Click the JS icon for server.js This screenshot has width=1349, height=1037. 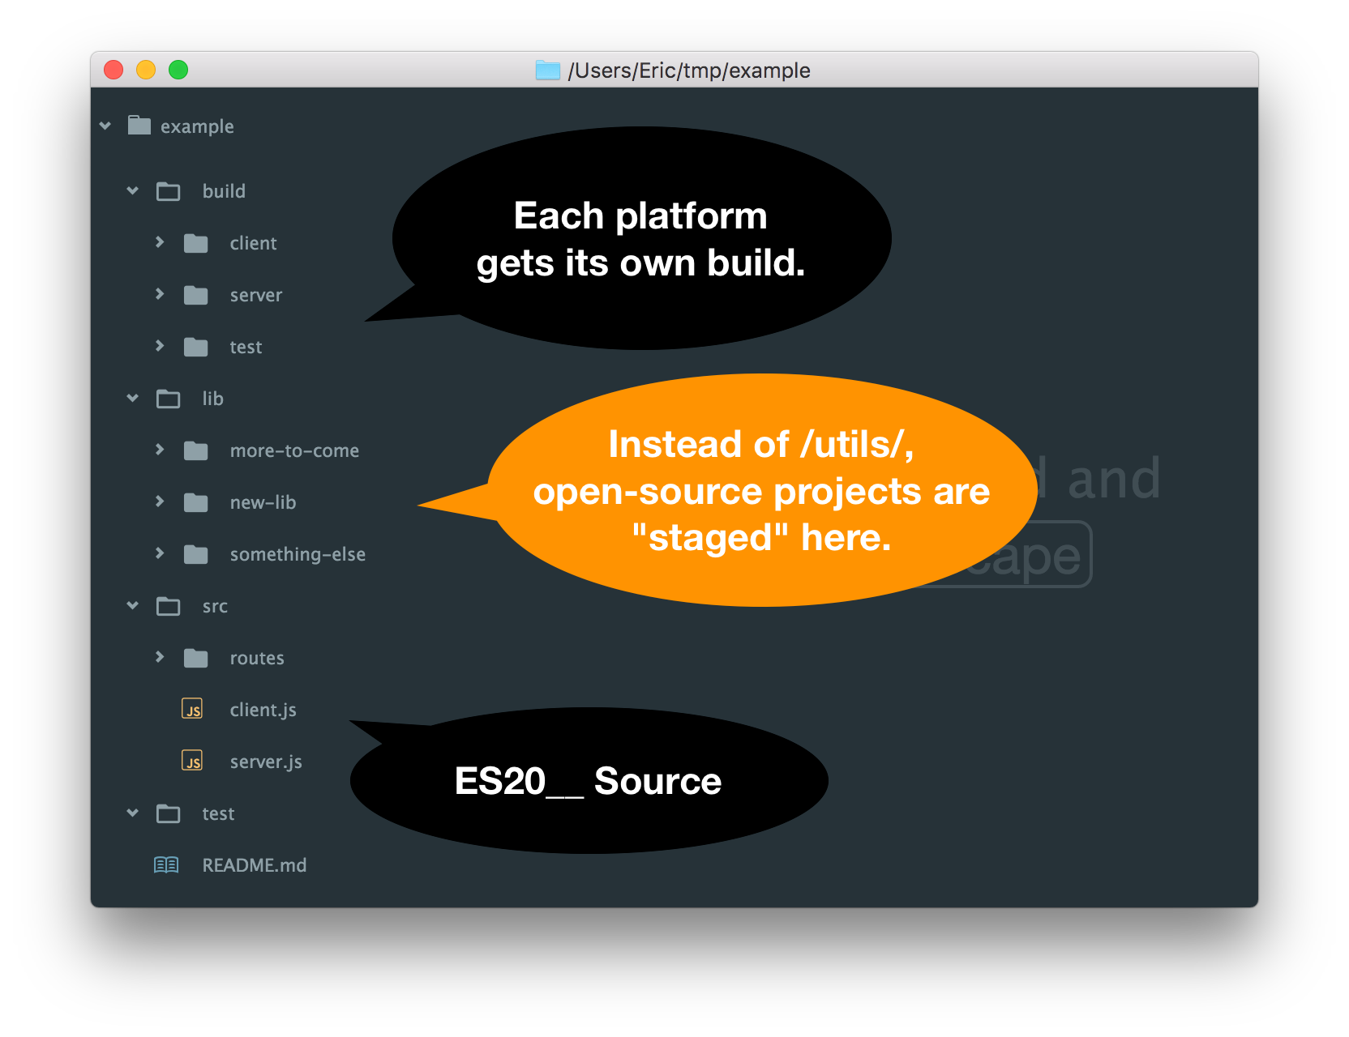point(192,761)
